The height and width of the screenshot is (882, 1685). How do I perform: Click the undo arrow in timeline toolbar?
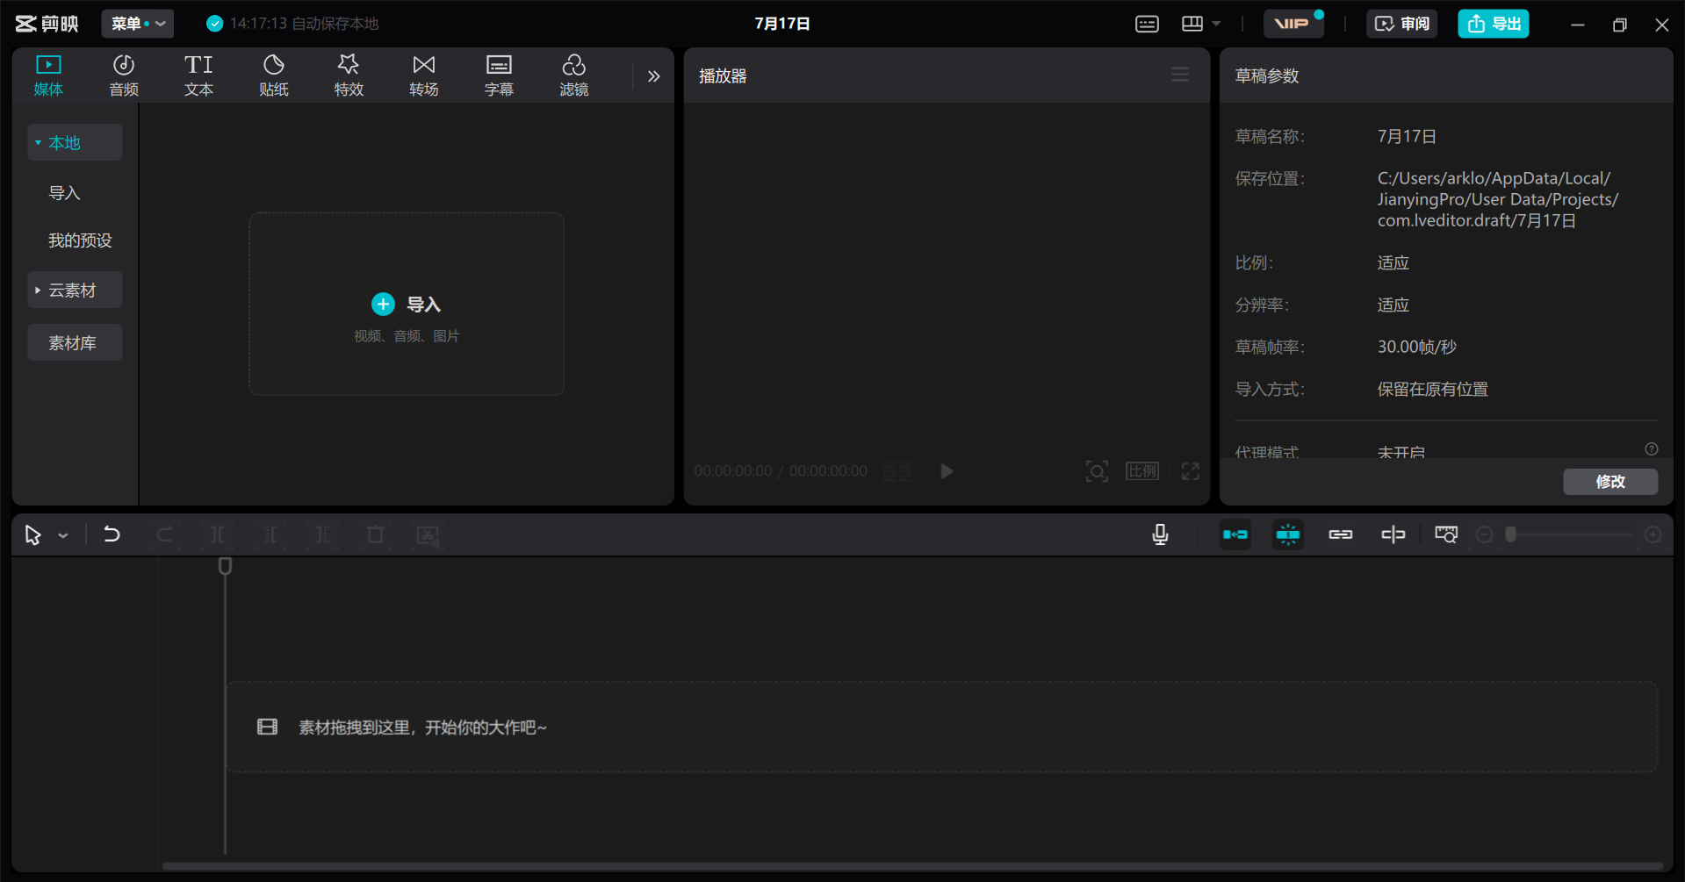[112, 534]
